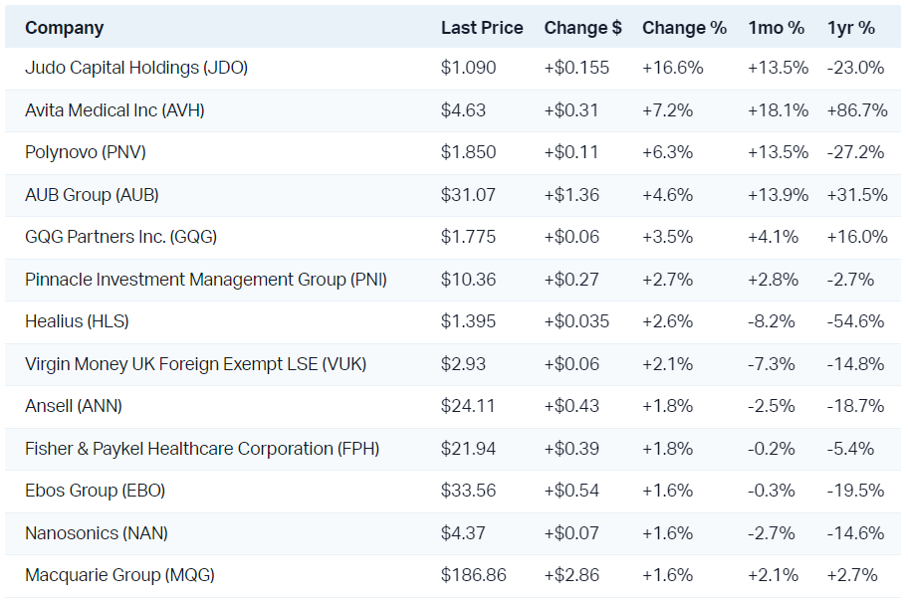Click the 1yr % column header
The image size is (908, 603).
(850, 28)
